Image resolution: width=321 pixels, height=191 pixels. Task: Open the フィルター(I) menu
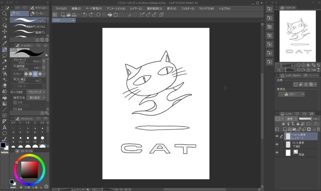click(187, 8)
